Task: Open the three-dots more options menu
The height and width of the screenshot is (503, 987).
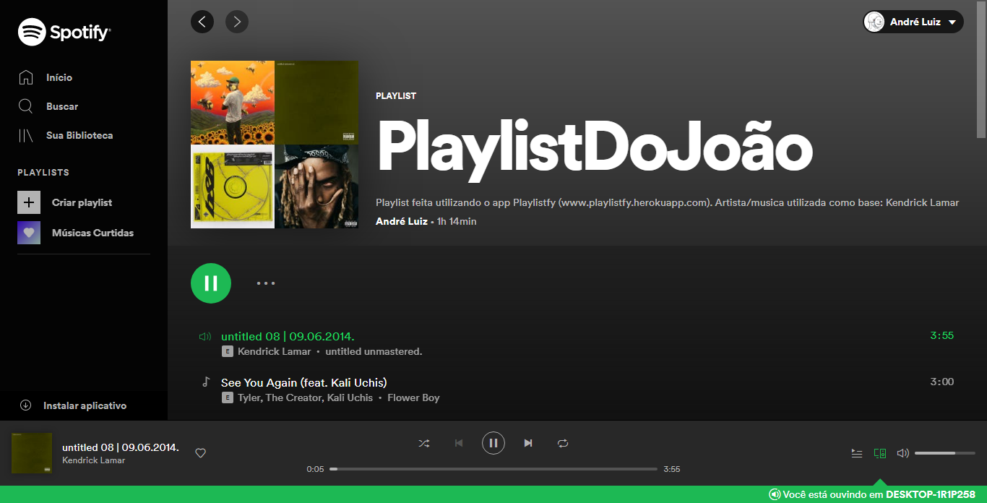Action: tap(266, 283)
